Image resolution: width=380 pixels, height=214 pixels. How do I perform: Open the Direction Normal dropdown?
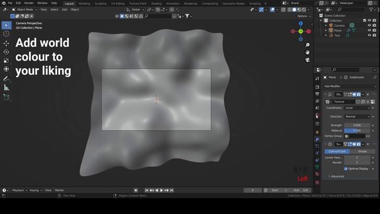357,117
